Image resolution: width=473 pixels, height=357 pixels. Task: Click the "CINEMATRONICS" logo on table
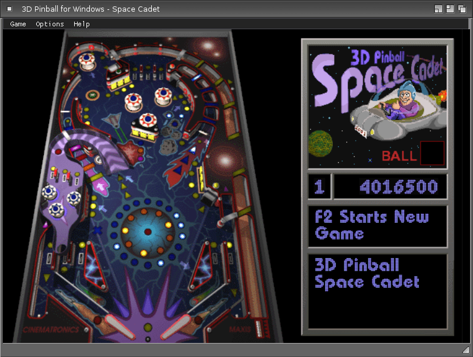(51, 330)
